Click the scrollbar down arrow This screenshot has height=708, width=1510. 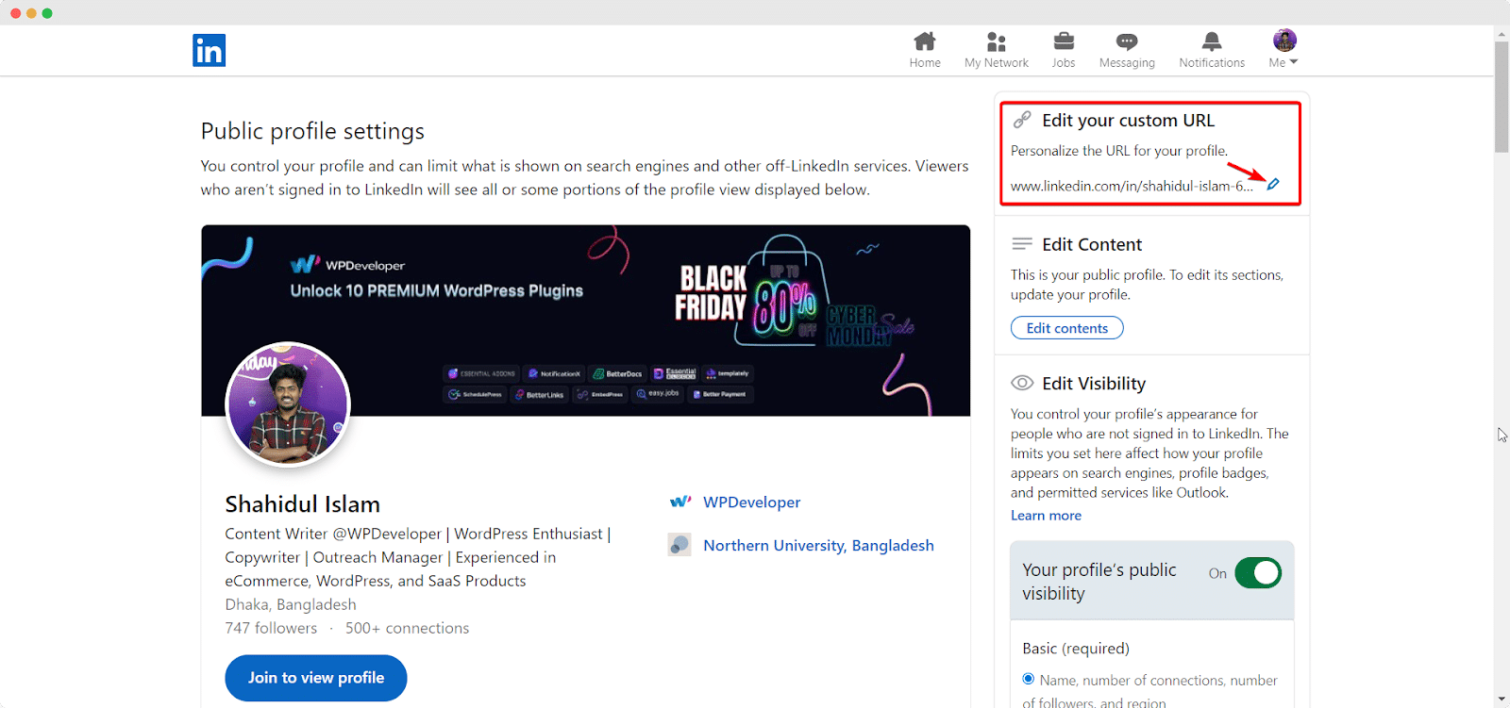[x=1502, y=700]
